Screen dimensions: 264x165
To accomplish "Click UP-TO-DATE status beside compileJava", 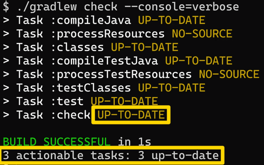I will pyautogui.click(x=171, y=20).
